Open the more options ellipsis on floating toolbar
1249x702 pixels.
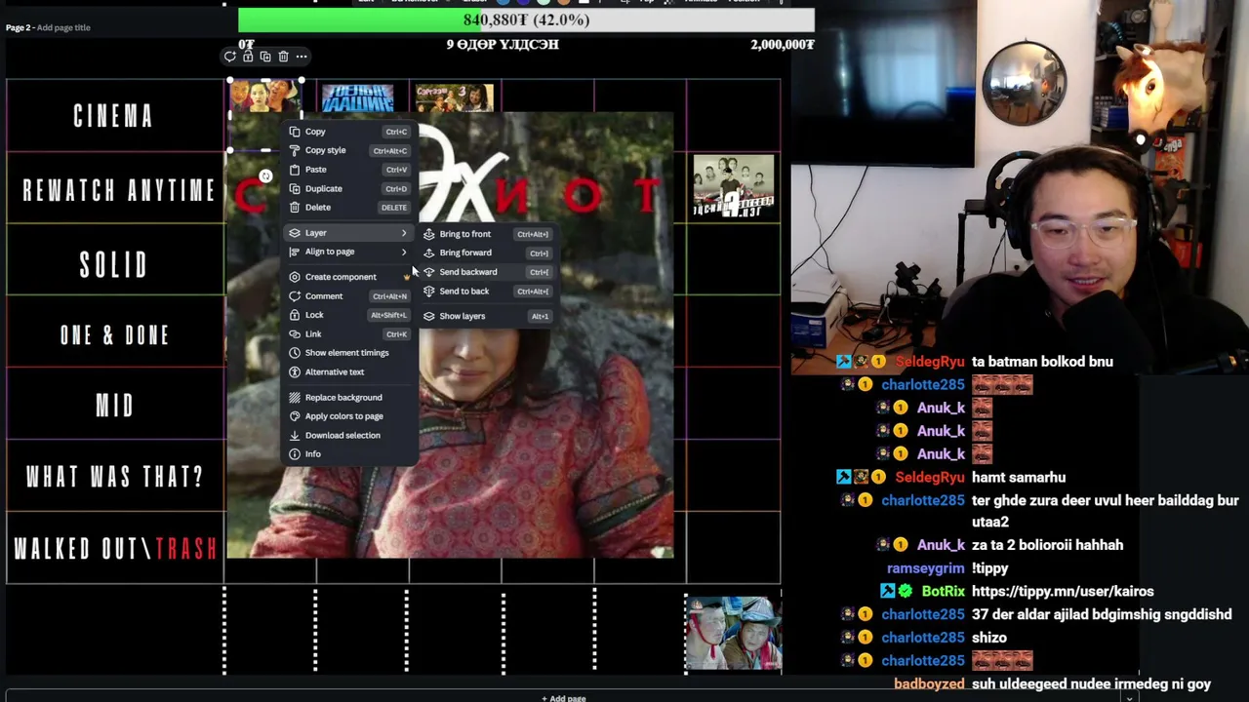tap(302, 57)
